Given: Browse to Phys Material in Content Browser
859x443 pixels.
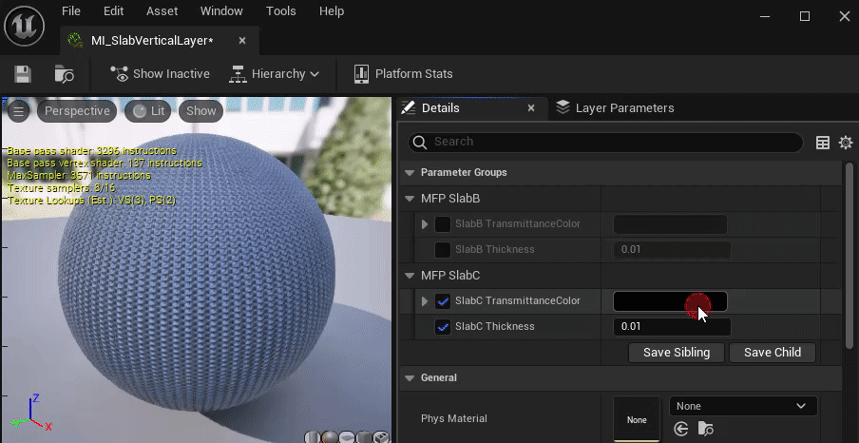Looking at the screenshot, I should pos(706,429).
